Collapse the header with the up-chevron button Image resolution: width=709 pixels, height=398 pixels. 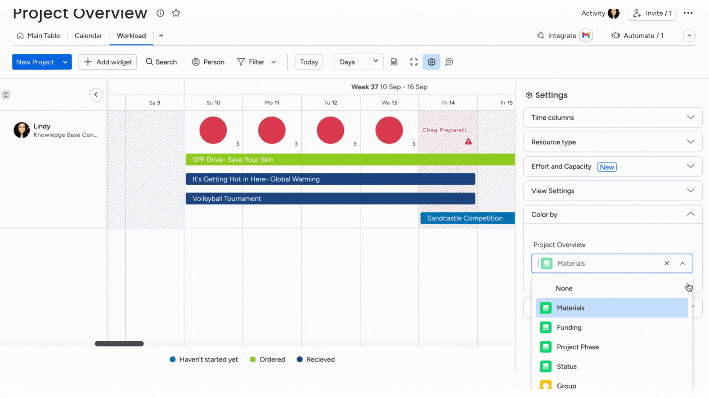tap(689, 35)
